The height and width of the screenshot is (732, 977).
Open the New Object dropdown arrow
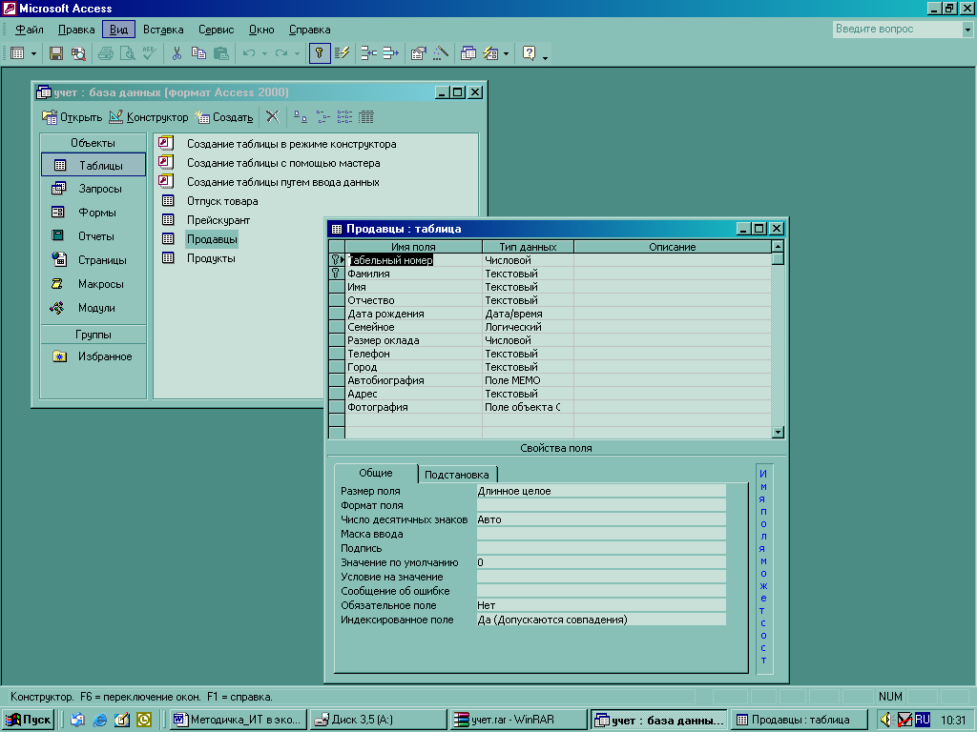[506, 53]
